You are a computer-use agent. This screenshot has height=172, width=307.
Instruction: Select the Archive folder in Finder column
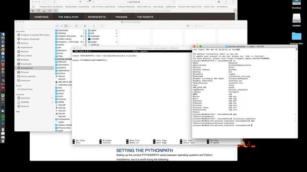60,73
